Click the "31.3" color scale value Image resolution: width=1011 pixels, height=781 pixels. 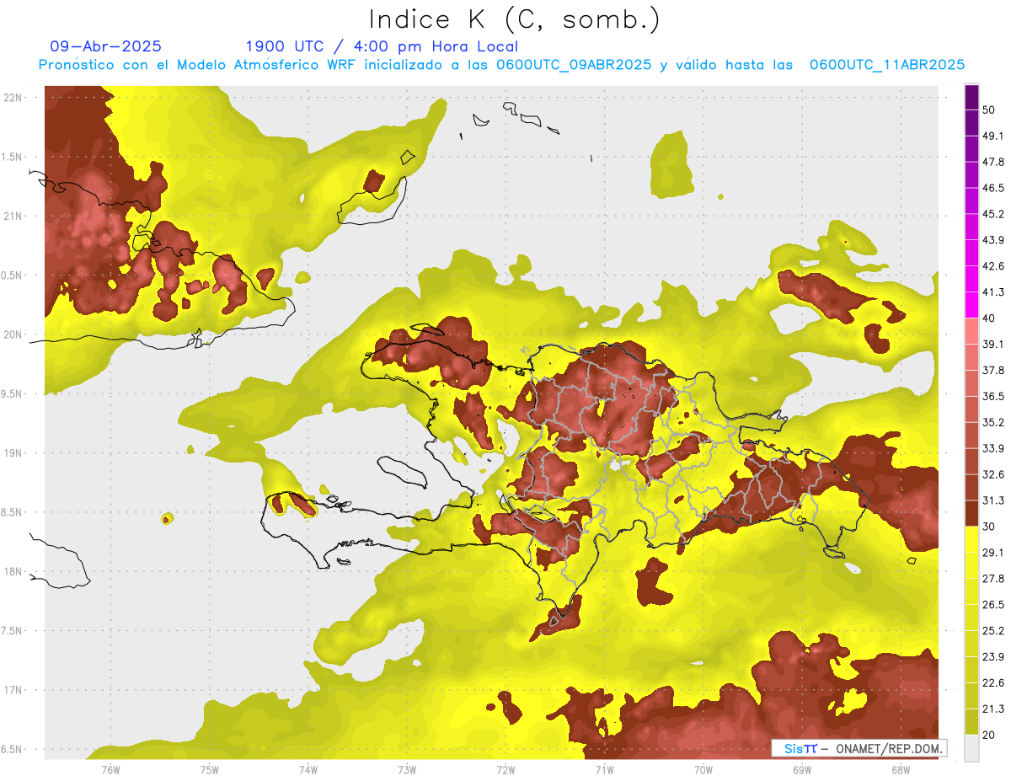tap(993, 500)
